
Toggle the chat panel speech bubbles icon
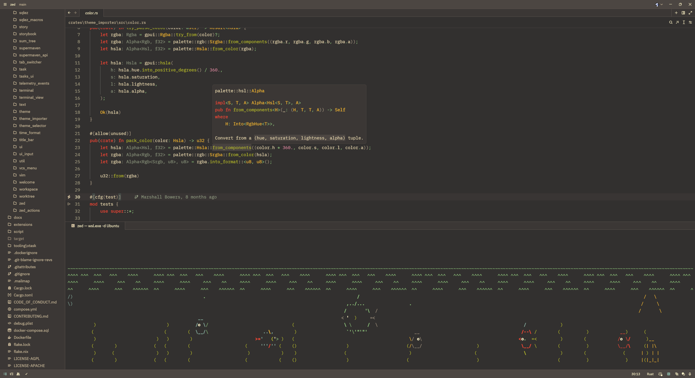pos(683,374)
